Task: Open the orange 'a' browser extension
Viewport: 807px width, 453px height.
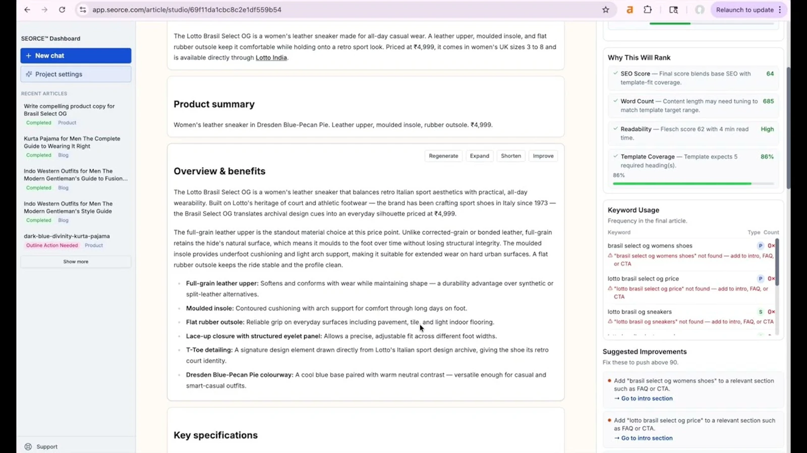Action: [x=629, y=10]
